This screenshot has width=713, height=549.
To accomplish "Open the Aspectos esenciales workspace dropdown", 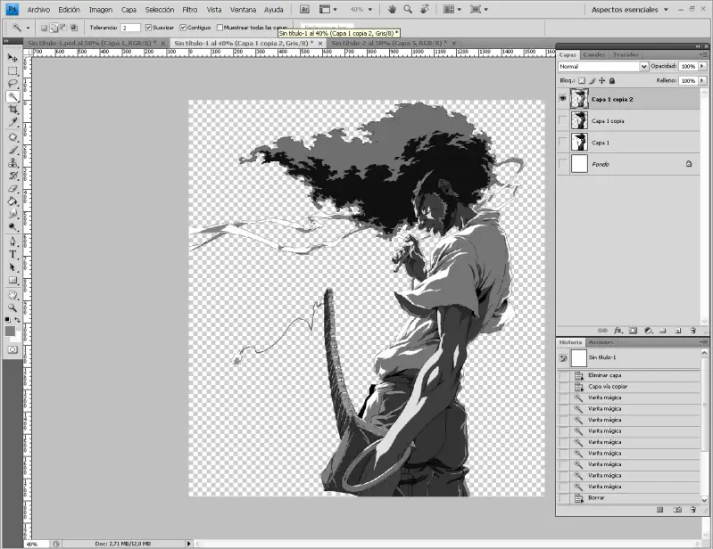I will coord(629,10).
